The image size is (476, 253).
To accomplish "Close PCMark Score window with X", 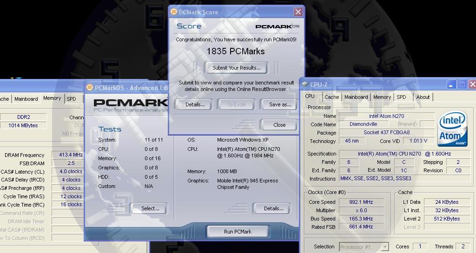I will pyautogui.click(x=298, y=12).
